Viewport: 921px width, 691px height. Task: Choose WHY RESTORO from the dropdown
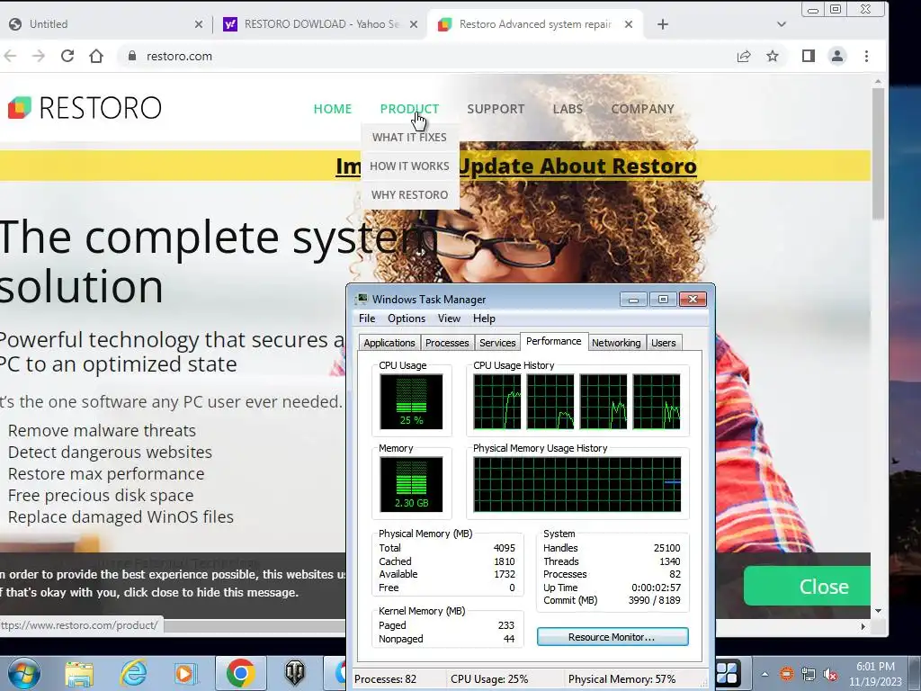pos(409,194)
